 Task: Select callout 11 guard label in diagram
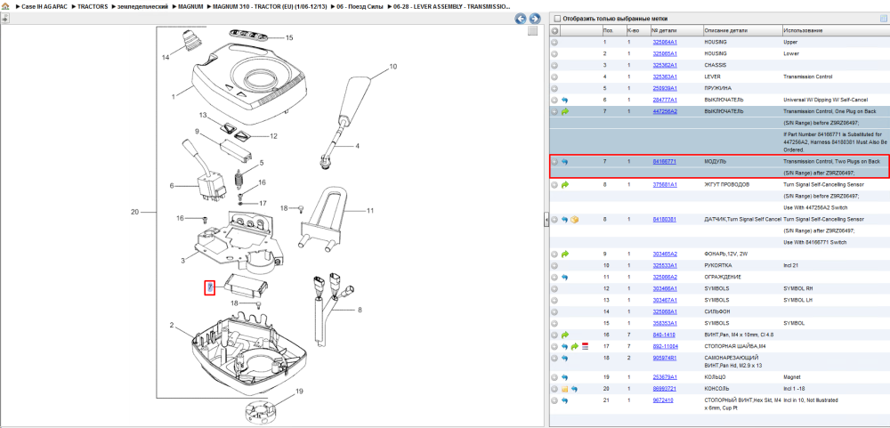[x=370, y=211]
